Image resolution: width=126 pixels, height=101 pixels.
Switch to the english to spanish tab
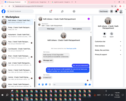pos(62,2)
